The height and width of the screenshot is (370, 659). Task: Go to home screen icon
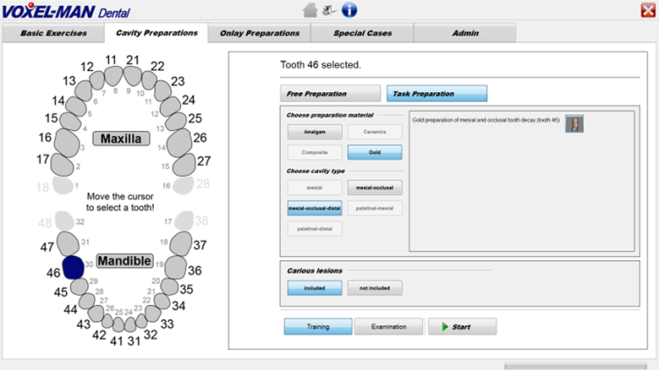310,10
